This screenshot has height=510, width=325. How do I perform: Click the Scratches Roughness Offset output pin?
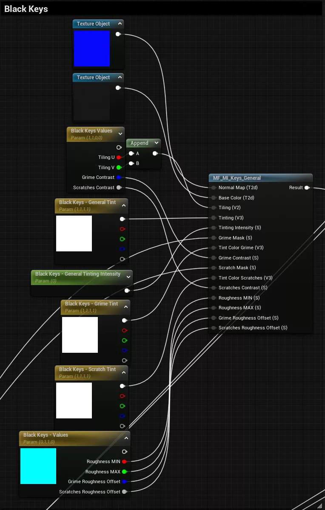124,492
